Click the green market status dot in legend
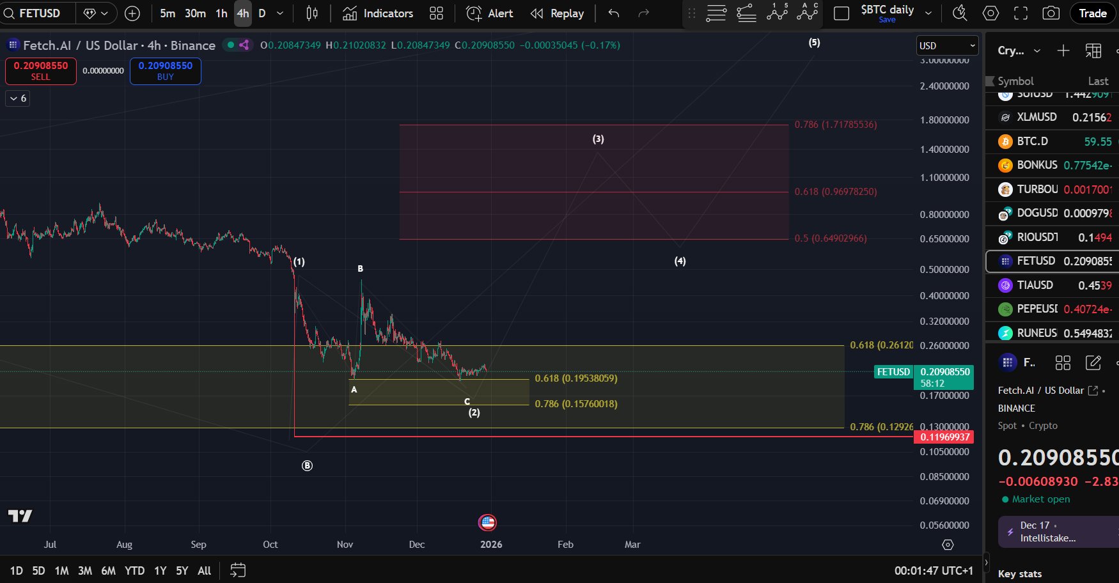This screenshot has height=583, width=1119. [231, 45]
